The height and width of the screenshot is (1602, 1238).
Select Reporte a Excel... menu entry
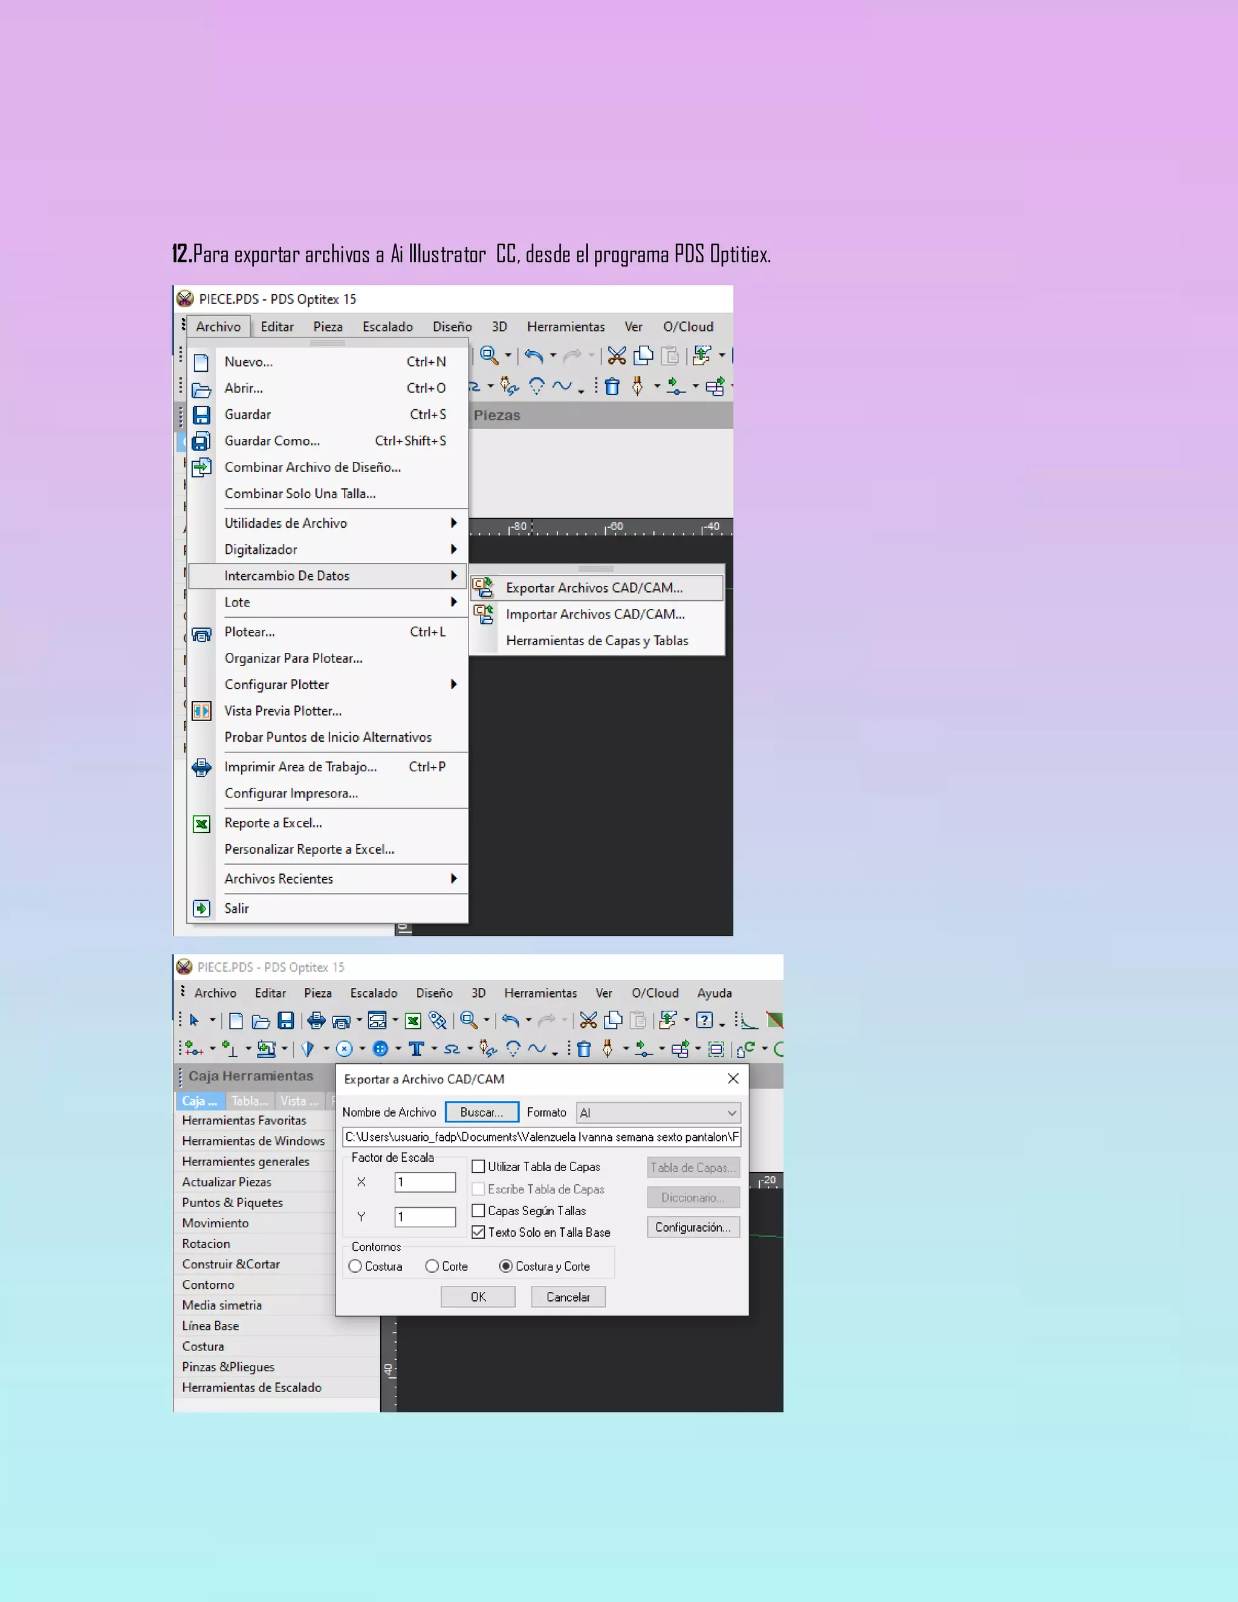[x=328, y=823]
